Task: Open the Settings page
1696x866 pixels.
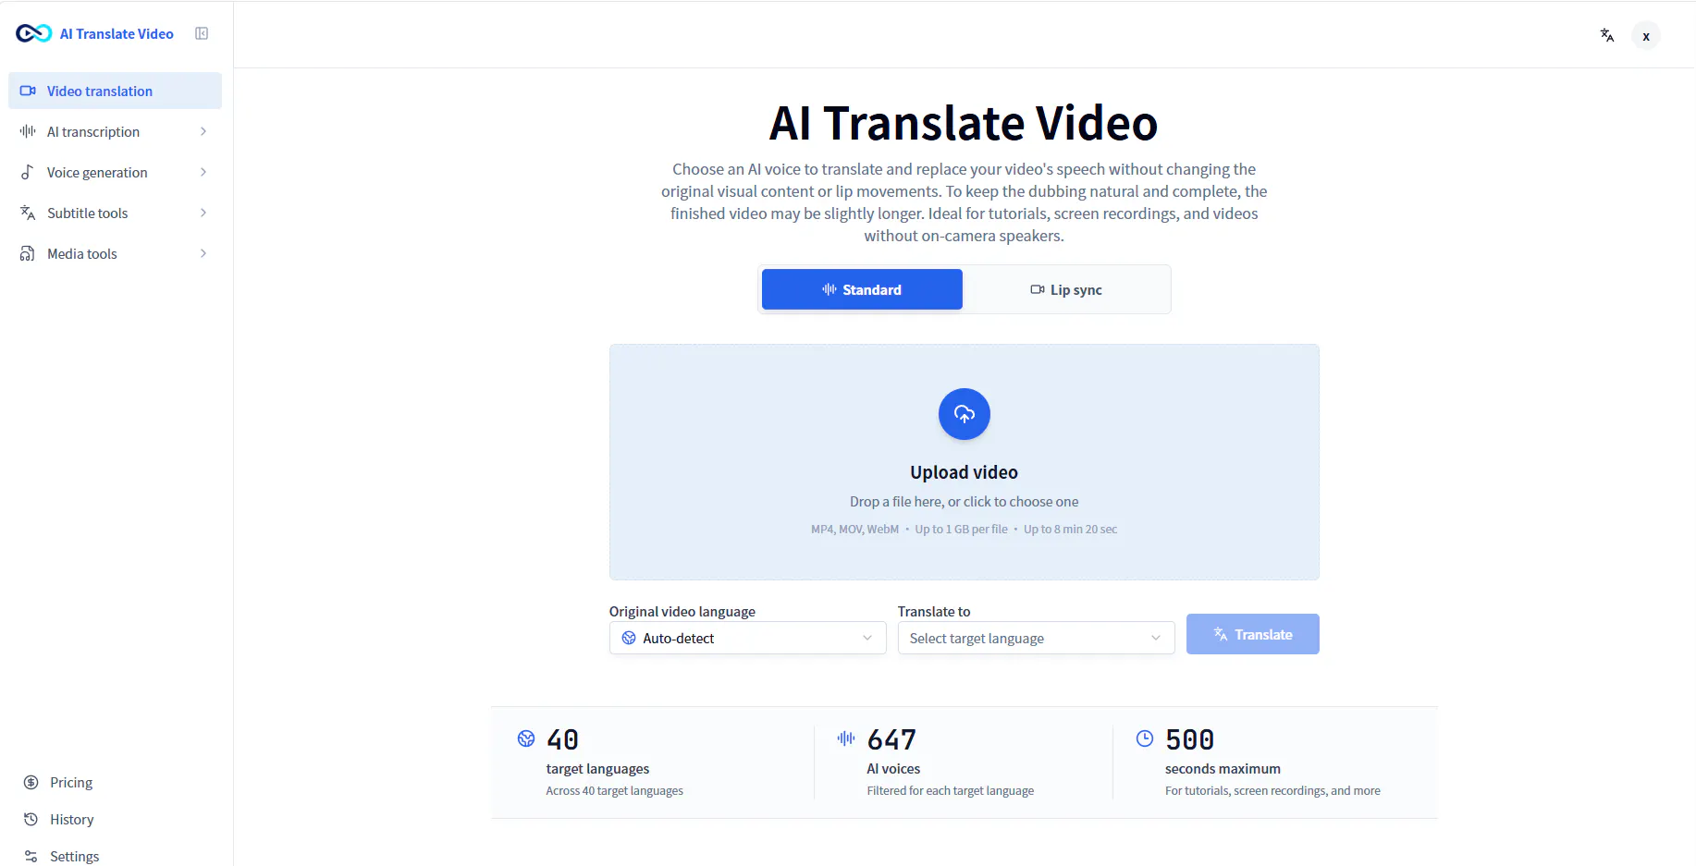Action: coord(74,856)
